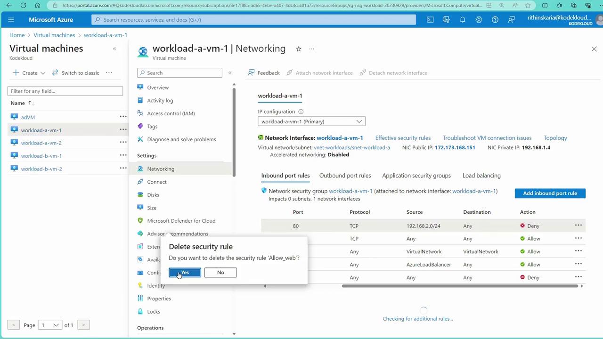Open the more commands ellipsis next to Switch to classic

pyautogui.click(x=109, y=73)
